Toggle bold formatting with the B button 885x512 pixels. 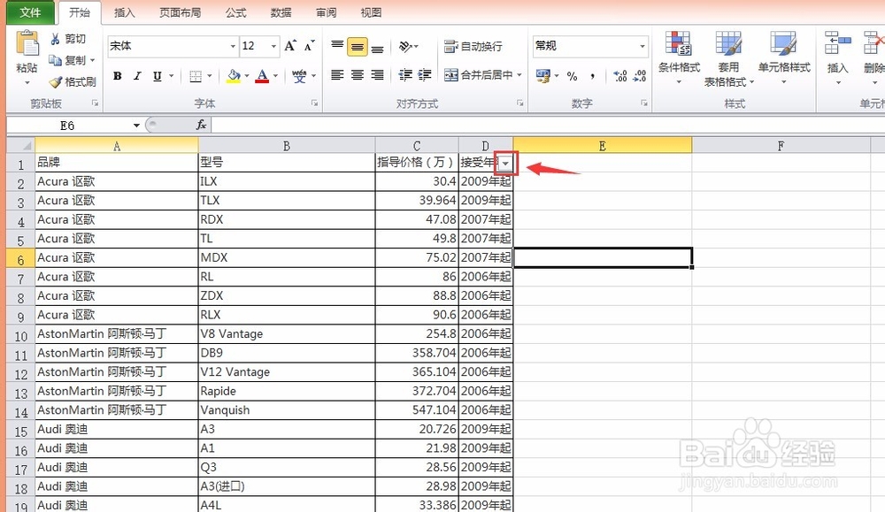coord(116,76)
